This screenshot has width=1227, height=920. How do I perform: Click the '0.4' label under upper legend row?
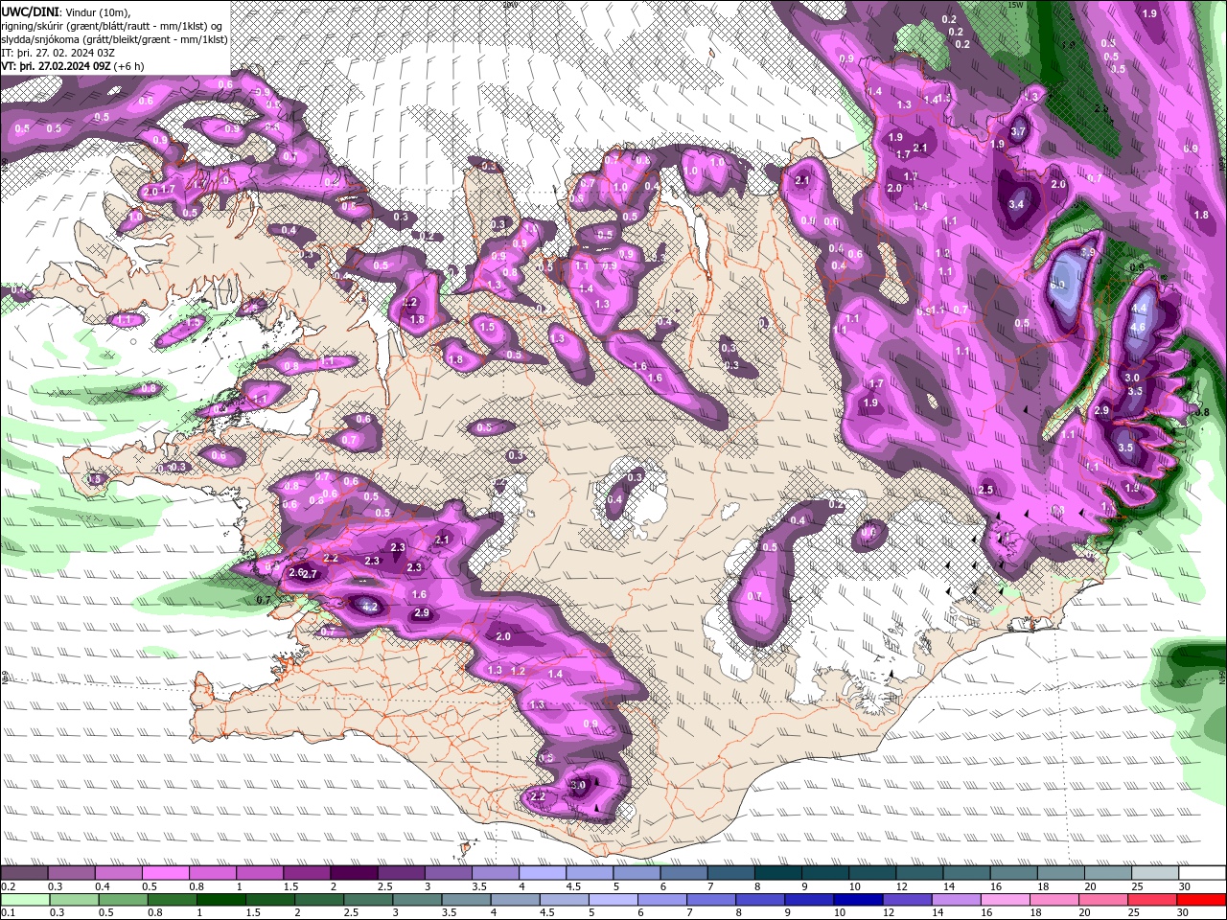click(x=103, y=886)
